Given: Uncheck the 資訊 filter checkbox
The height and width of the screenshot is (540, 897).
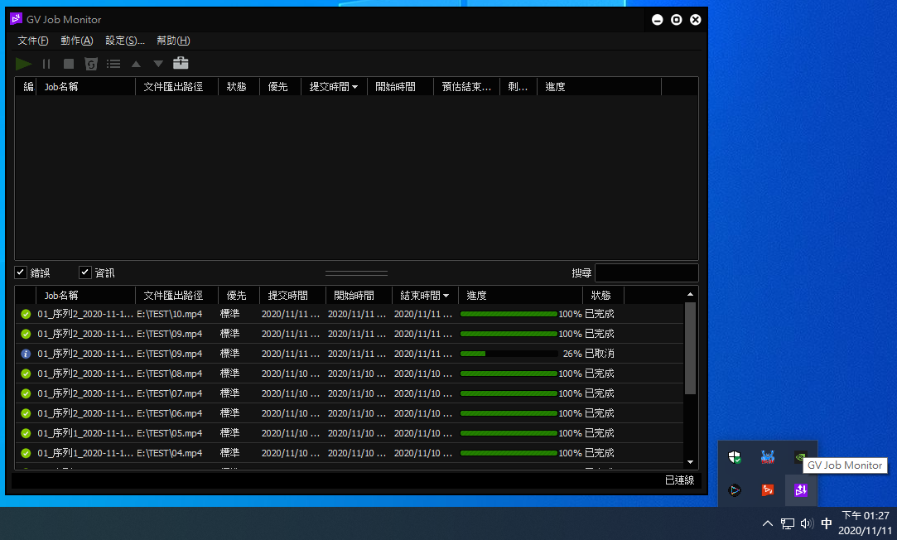Looking at the screenshot, I should point(84,272).
